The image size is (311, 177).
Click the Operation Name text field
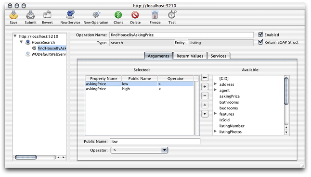tap(181, 35)
